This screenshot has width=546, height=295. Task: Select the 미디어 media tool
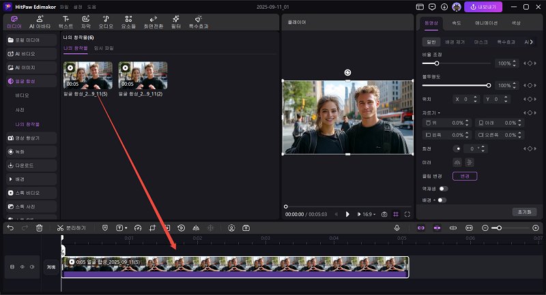click(x=14, y=22)
